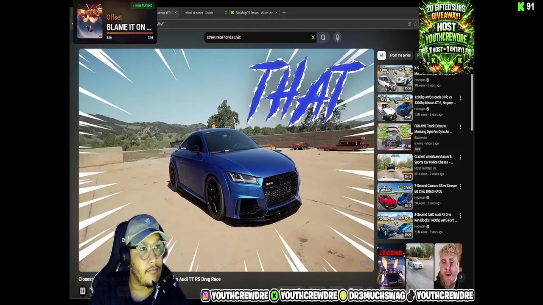Click the 20 Gifted Subs Giveaway banner
The height and width of the screenshot is (305, 543).
[446, 37]
